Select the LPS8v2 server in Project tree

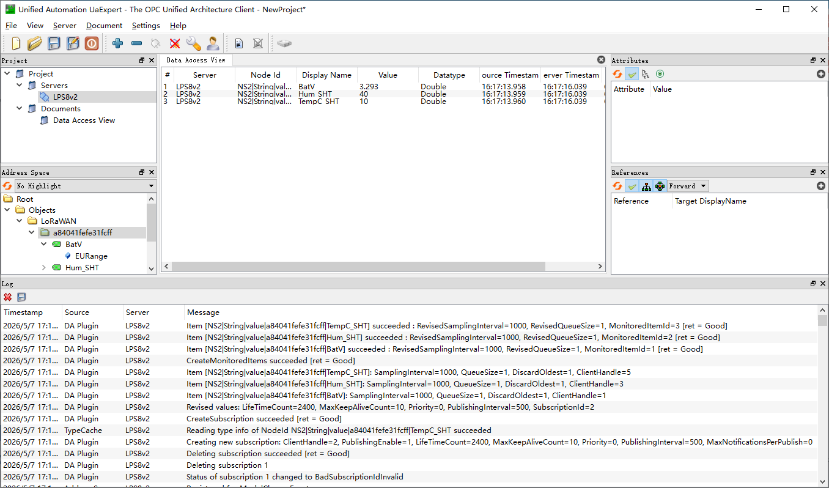pyautogui.click(x=65, y=97)
